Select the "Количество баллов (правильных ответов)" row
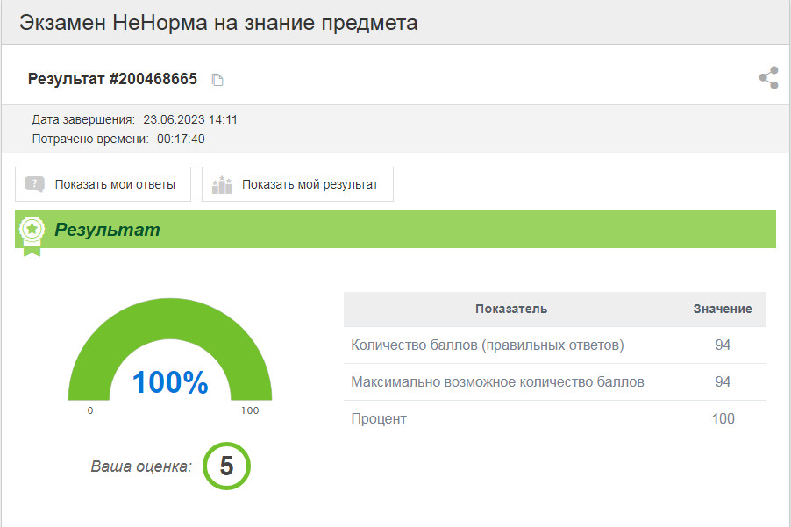This screenshot has height=527, width=791. click(487, 345)
